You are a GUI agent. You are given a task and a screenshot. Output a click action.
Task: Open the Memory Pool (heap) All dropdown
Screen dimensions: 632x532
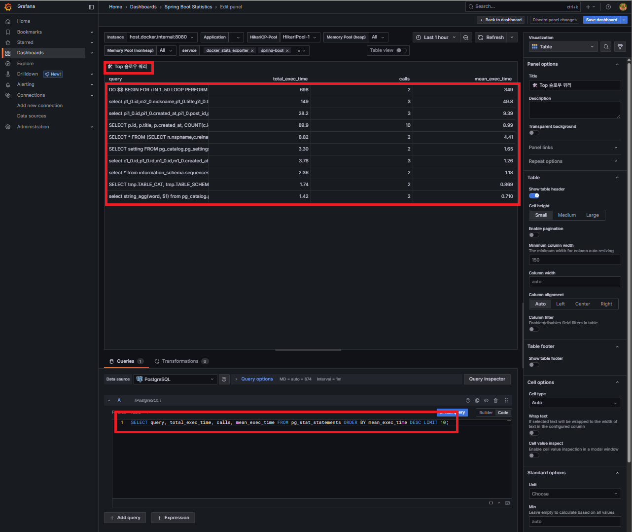click(379, 37)
